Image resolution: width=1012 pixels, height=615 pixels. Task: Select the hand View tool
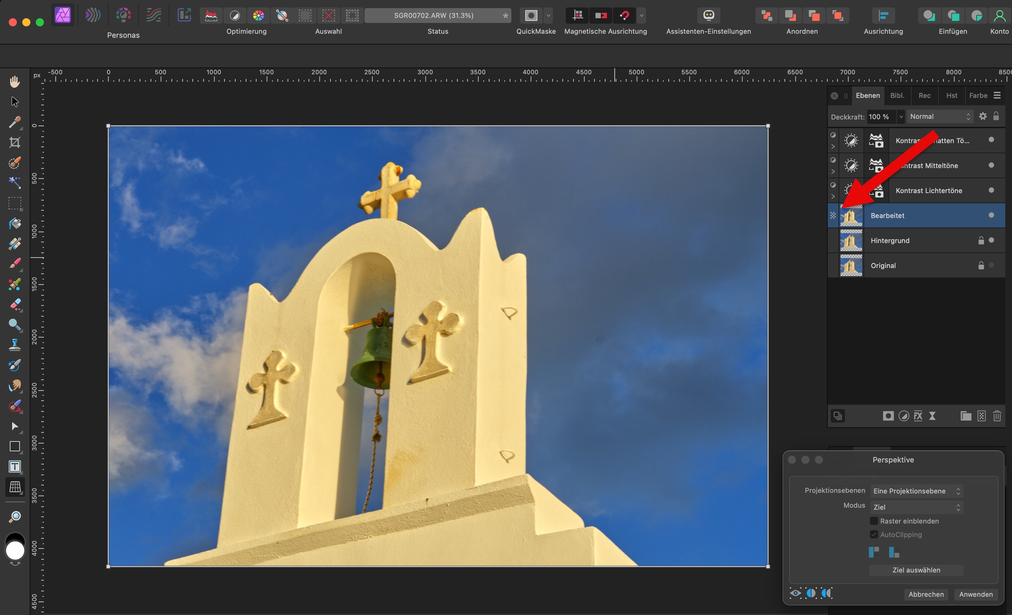[x=15, y=82]
